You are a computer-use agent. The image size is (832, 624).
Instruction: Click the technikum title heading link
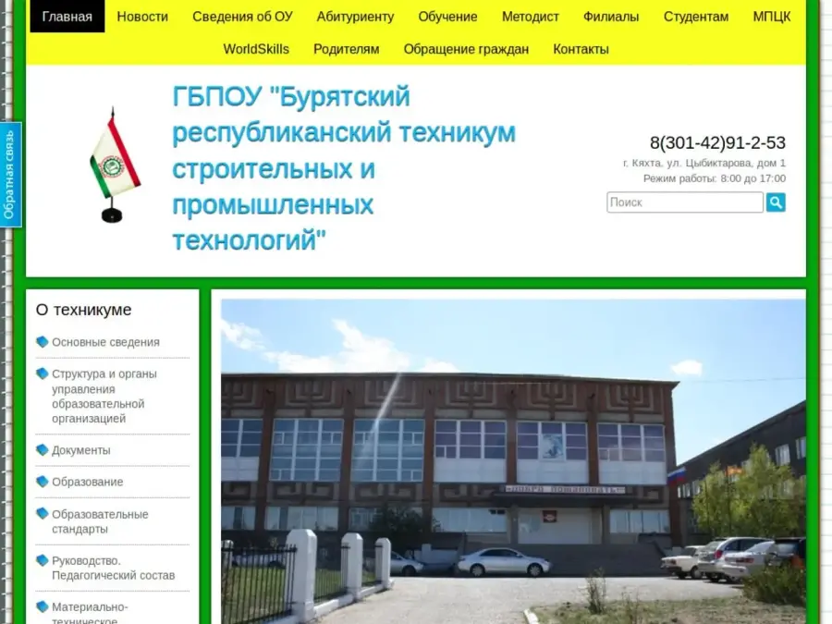tap(344, 167)
